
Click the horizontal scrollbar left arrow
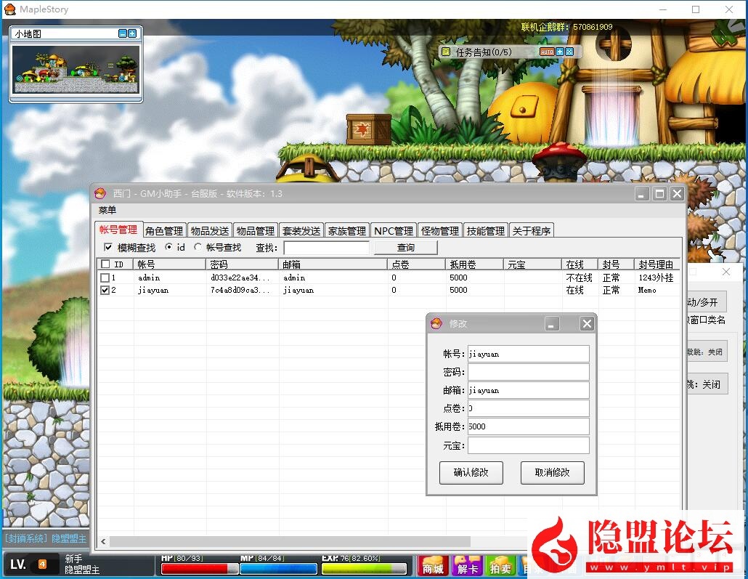103,541
